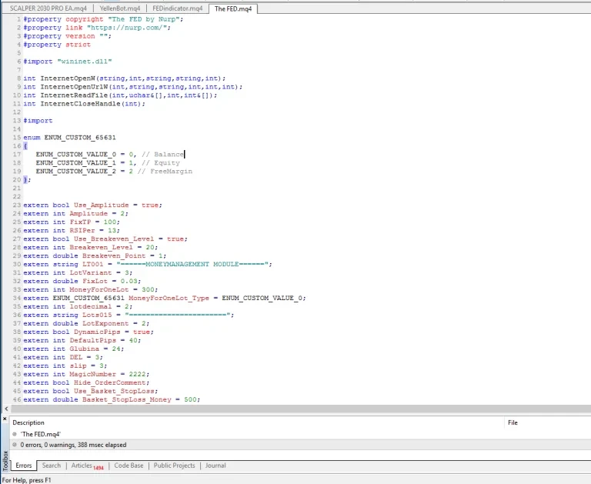Screen dimensions: 591x484
Task: Select The FED.mq4 editor tab
Action: [x=233, y=8]
